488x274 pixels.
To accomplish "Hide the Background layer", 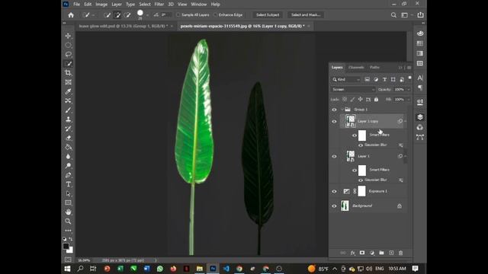I will pyautogui.click(x=334, y=205).
